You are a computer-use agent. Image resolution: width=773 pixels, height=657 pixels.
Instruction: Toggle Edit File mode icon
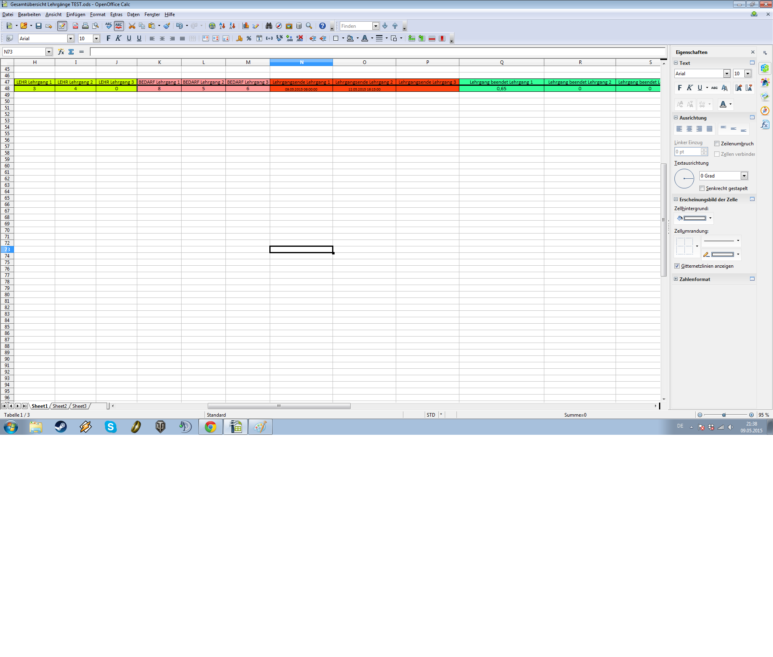[62, 26]
